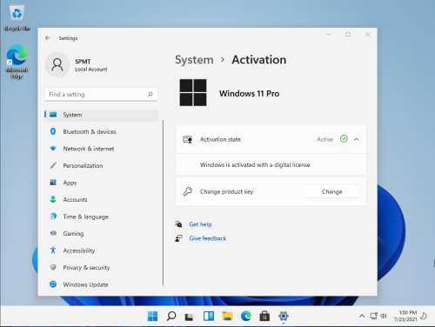Click the search magnifier in Find a setting

[x=151, y=94]
